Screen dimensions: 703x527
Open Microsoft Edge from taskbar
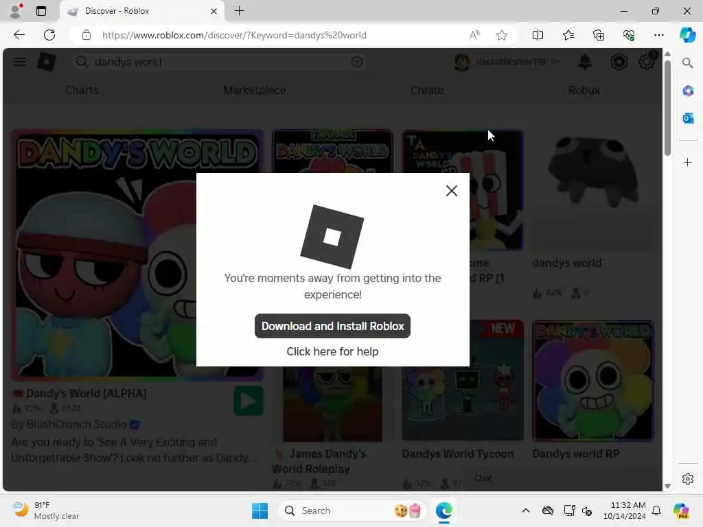tap(444, 511)
